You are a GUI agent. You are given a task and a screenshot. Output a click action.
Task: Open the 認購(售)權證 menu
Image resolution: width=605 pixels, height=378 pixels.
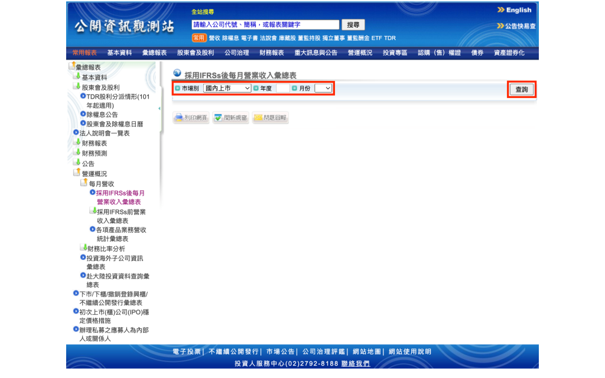[440, 53]
